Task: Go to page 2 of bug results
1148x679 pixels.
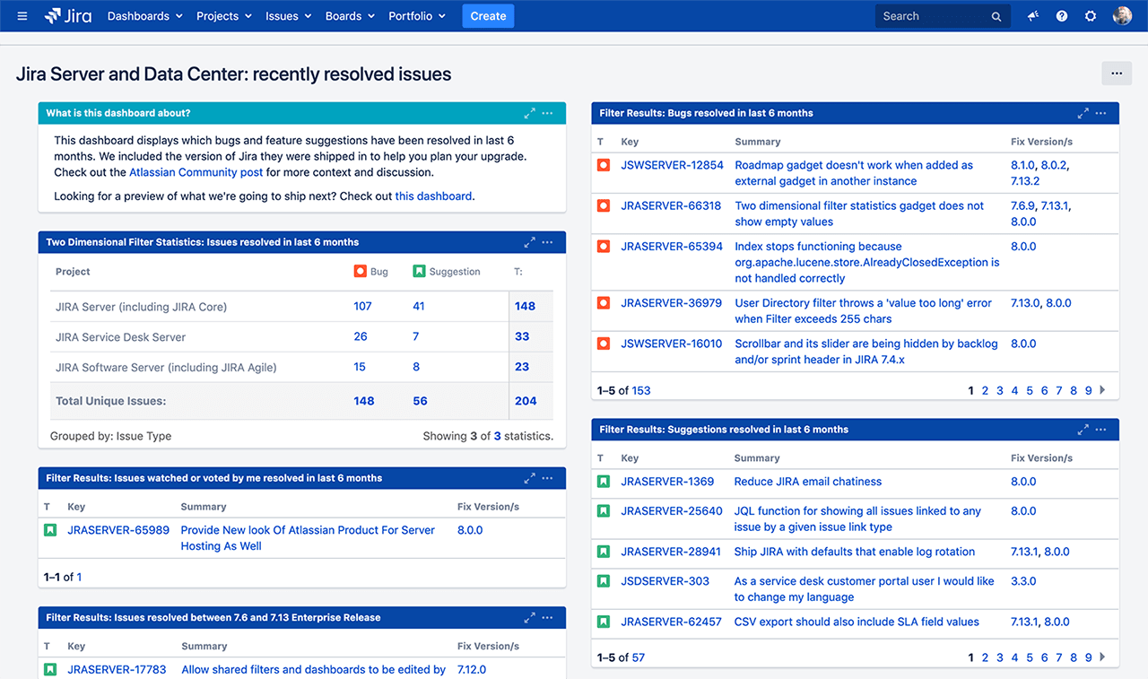Action: [985, 390]
